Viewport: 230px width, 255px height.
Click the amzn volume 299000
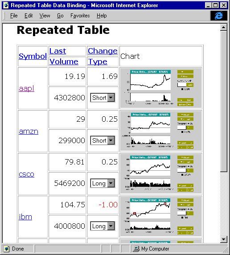tap(72, 140)
